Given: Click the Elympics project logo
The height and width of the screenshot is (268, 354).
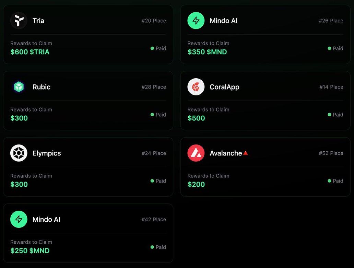Looking at the screenshot, I should [19, 153].
